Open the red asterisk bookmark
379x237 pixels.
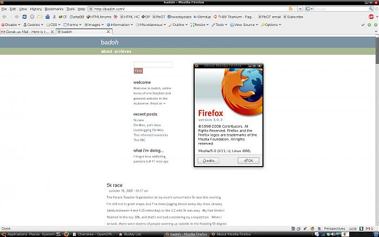coord(115,17)
